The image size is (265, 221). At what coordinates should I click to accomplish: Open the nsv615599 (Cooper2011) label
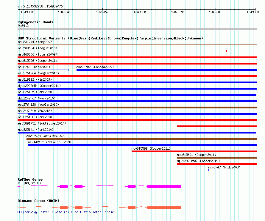tap(151, 148)
